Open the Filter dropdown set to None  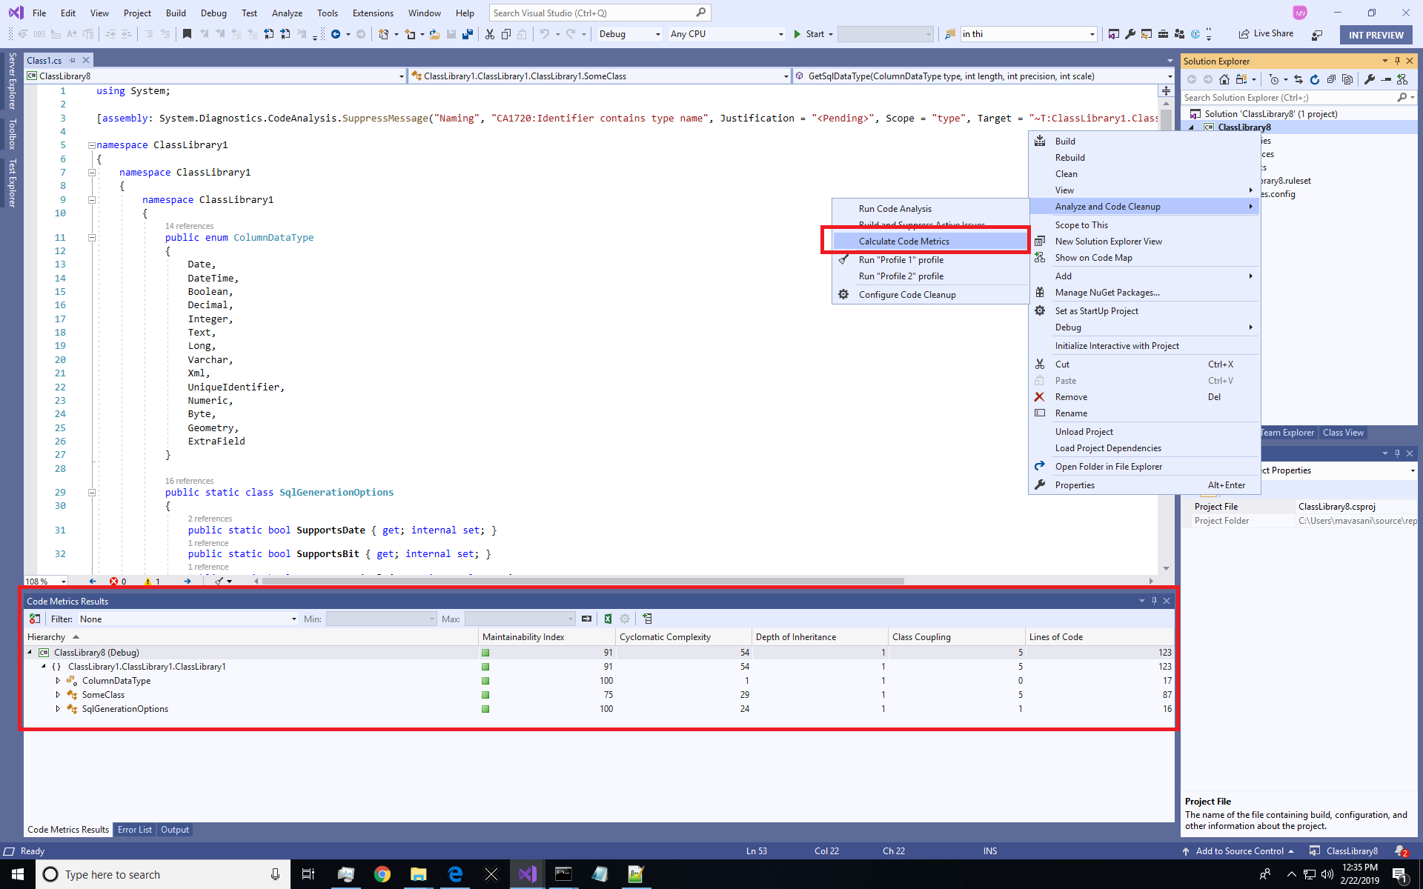[x=294, y=619]
